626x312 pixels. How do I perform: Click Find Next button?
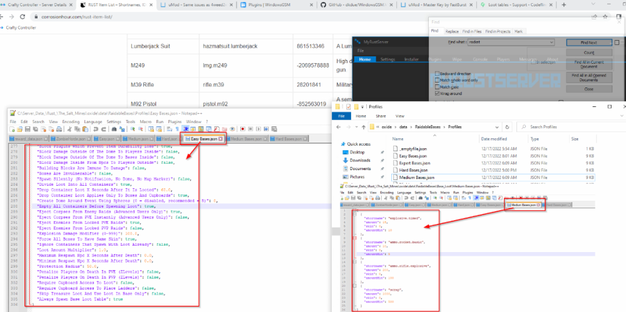coord(589,43)
